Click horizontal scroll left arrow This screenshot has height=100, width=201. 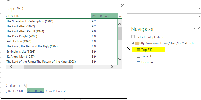[11, 67]
